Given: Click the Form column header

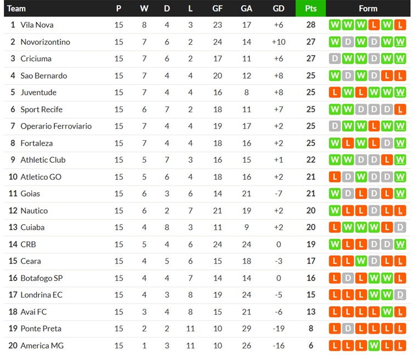Looking at the screenshot, I should [368, 8].
